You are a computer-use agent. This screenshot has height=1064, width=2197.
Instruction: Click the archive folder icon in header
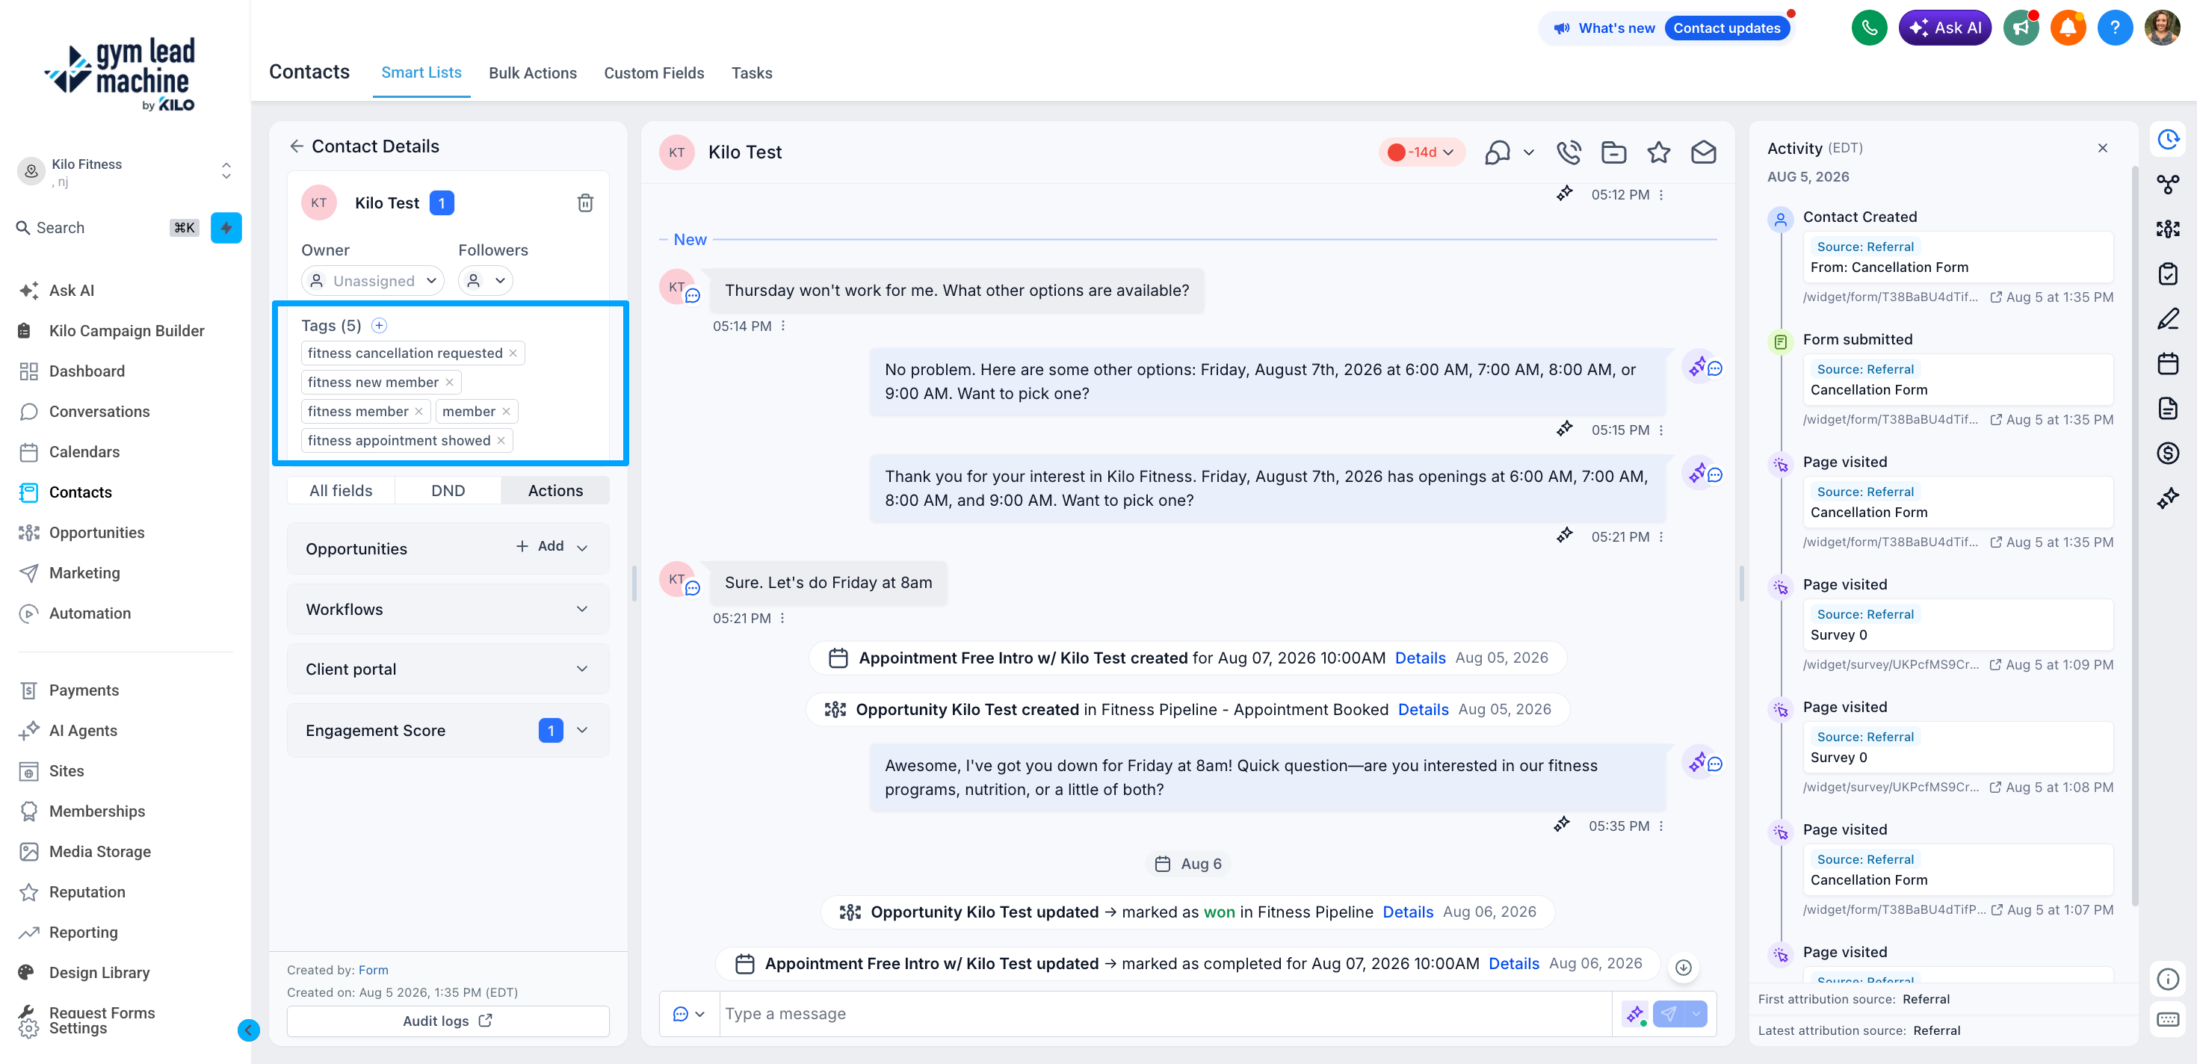[1613, 152]
